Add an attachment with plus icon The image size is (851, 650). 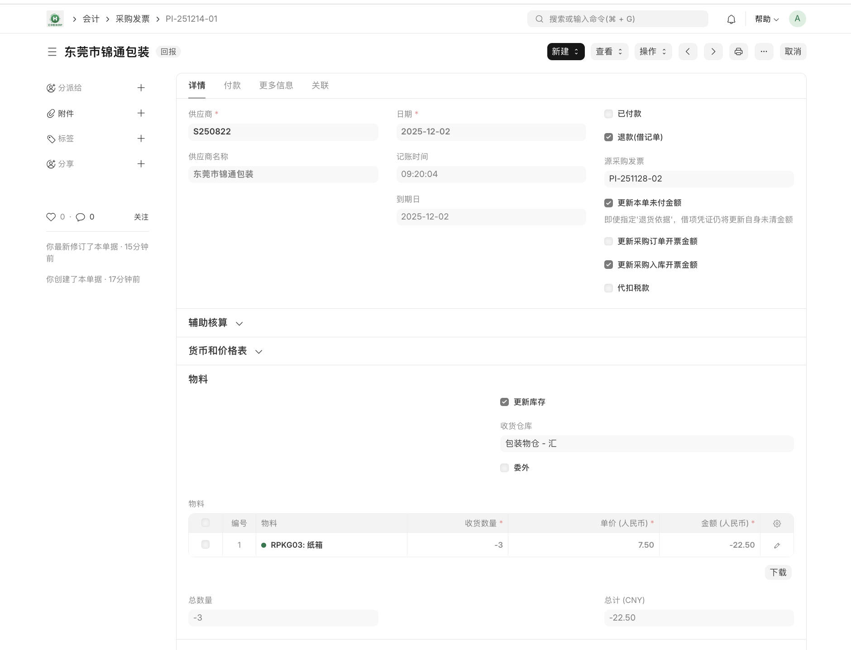[x=141, y=113]
